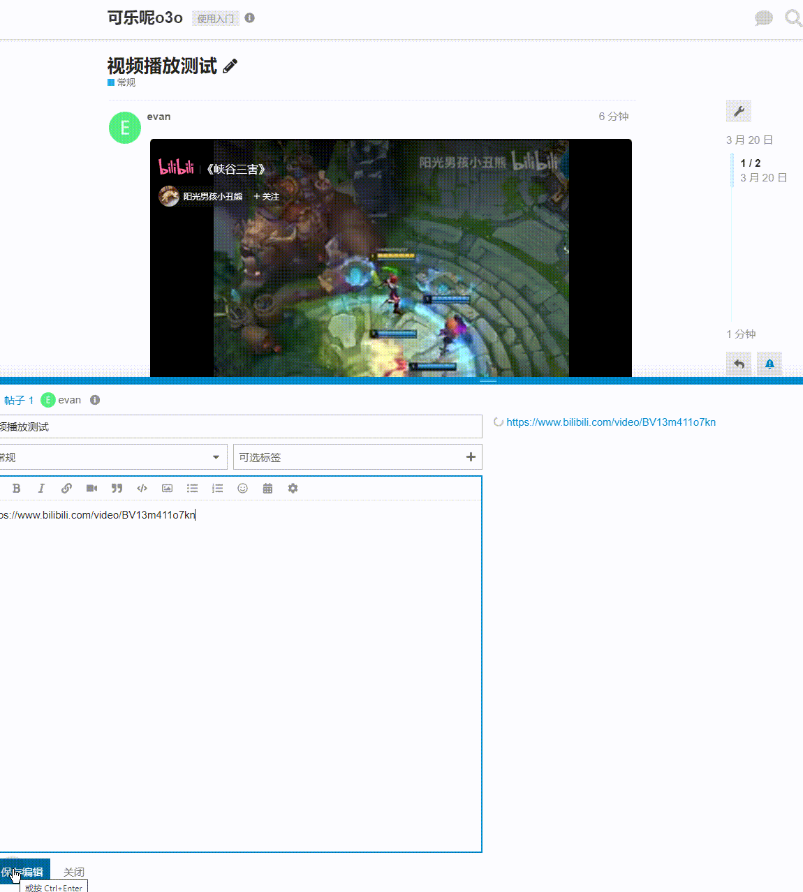Viewport: 803px width, 892px height.
Task: Add a tag via the 可选标签 plus
Action: (471, 457)
